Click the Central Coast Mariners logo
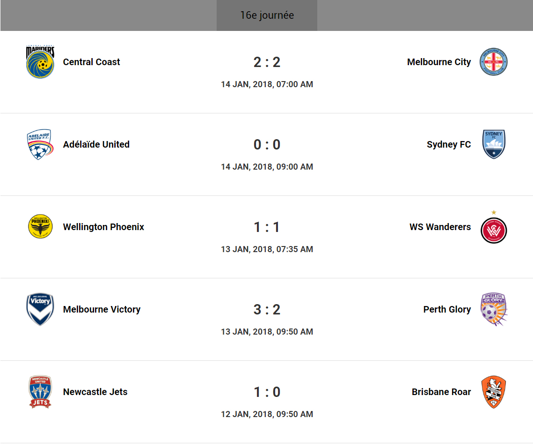The width and height of the screenshot is (533, 448). pyautogui.click(x=40, y=62)
